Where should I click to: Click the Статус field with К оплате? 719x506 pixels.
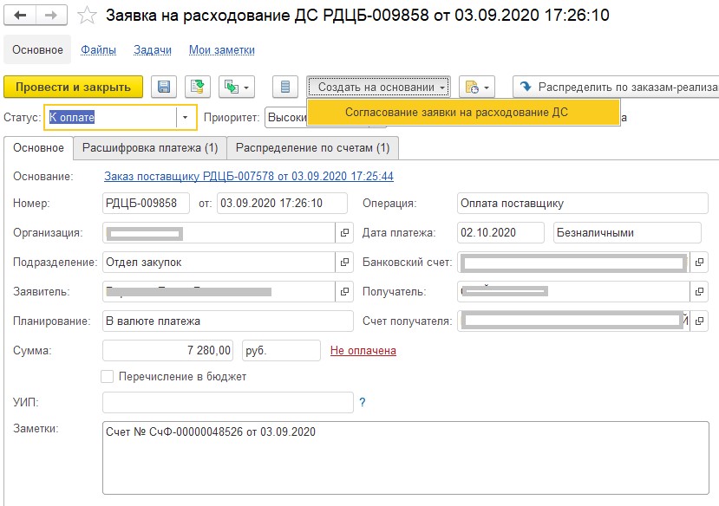point(111,117)
